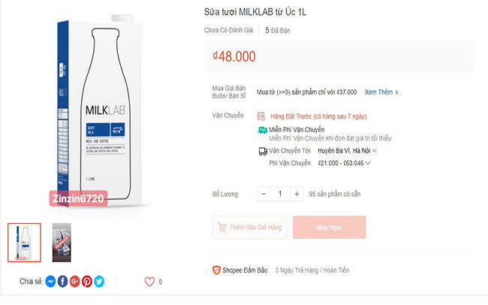Click the Shopee Đảm Bảo shield icon
This screenshot has height=305, width=488.
(217, 270)
